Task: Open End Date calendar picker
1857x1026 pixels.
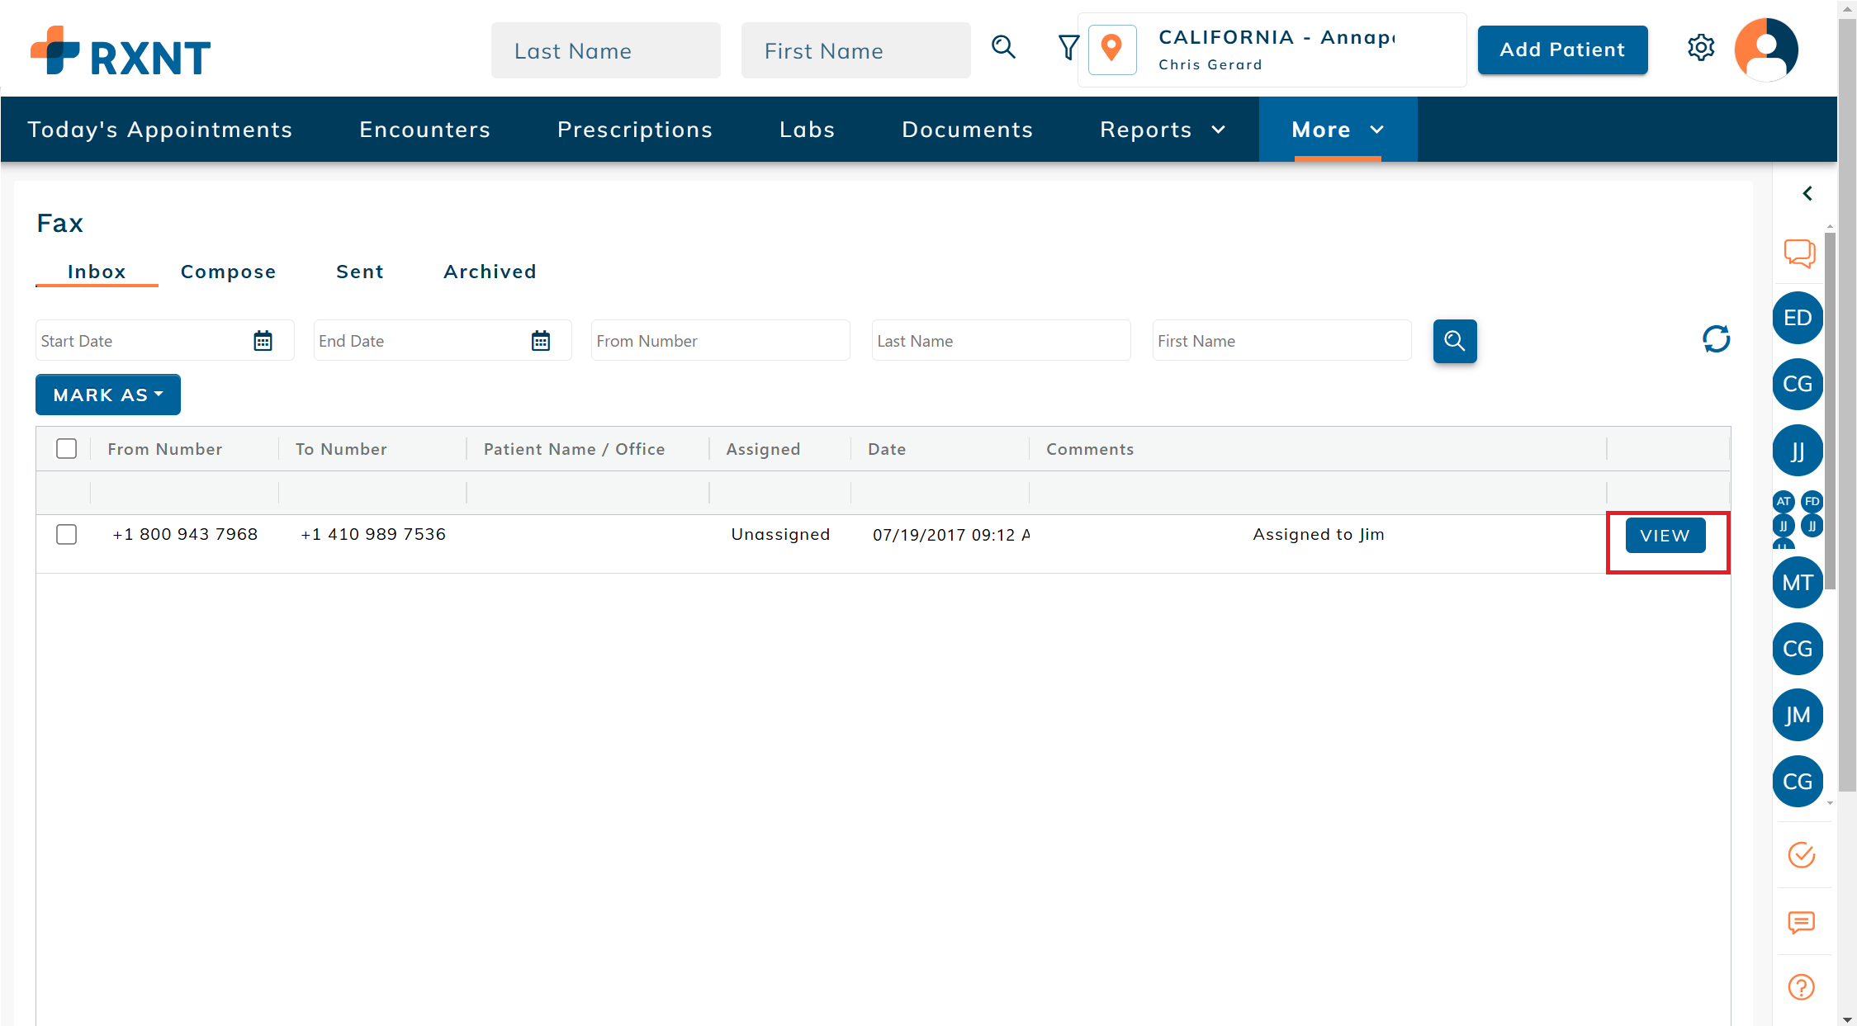Action: point(541,341)
